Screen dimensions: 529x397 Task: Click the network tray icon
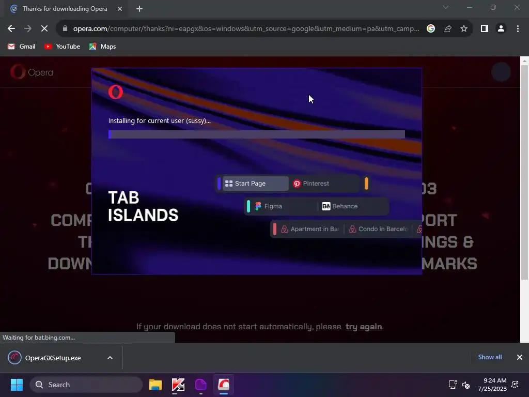pyautogui.click(x=453, y=385)
